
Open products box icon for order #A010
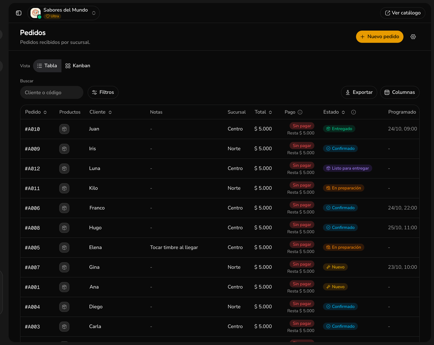(x=64, y=129)
